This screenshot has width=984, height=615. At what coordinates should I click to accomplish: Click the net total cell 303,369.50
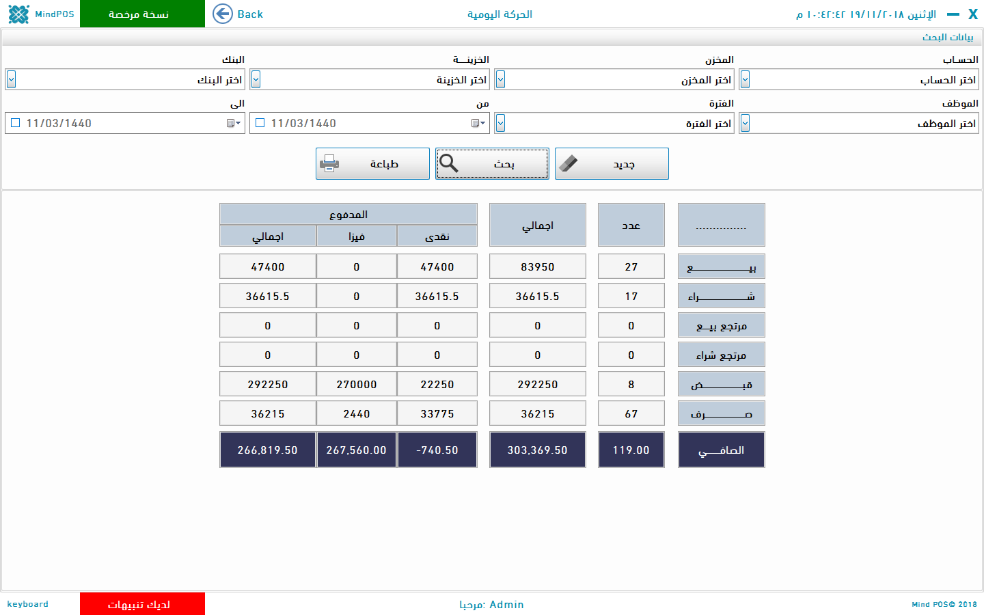click(x=537, y=450)
